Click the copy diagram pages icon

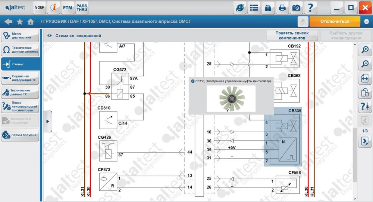365,92
